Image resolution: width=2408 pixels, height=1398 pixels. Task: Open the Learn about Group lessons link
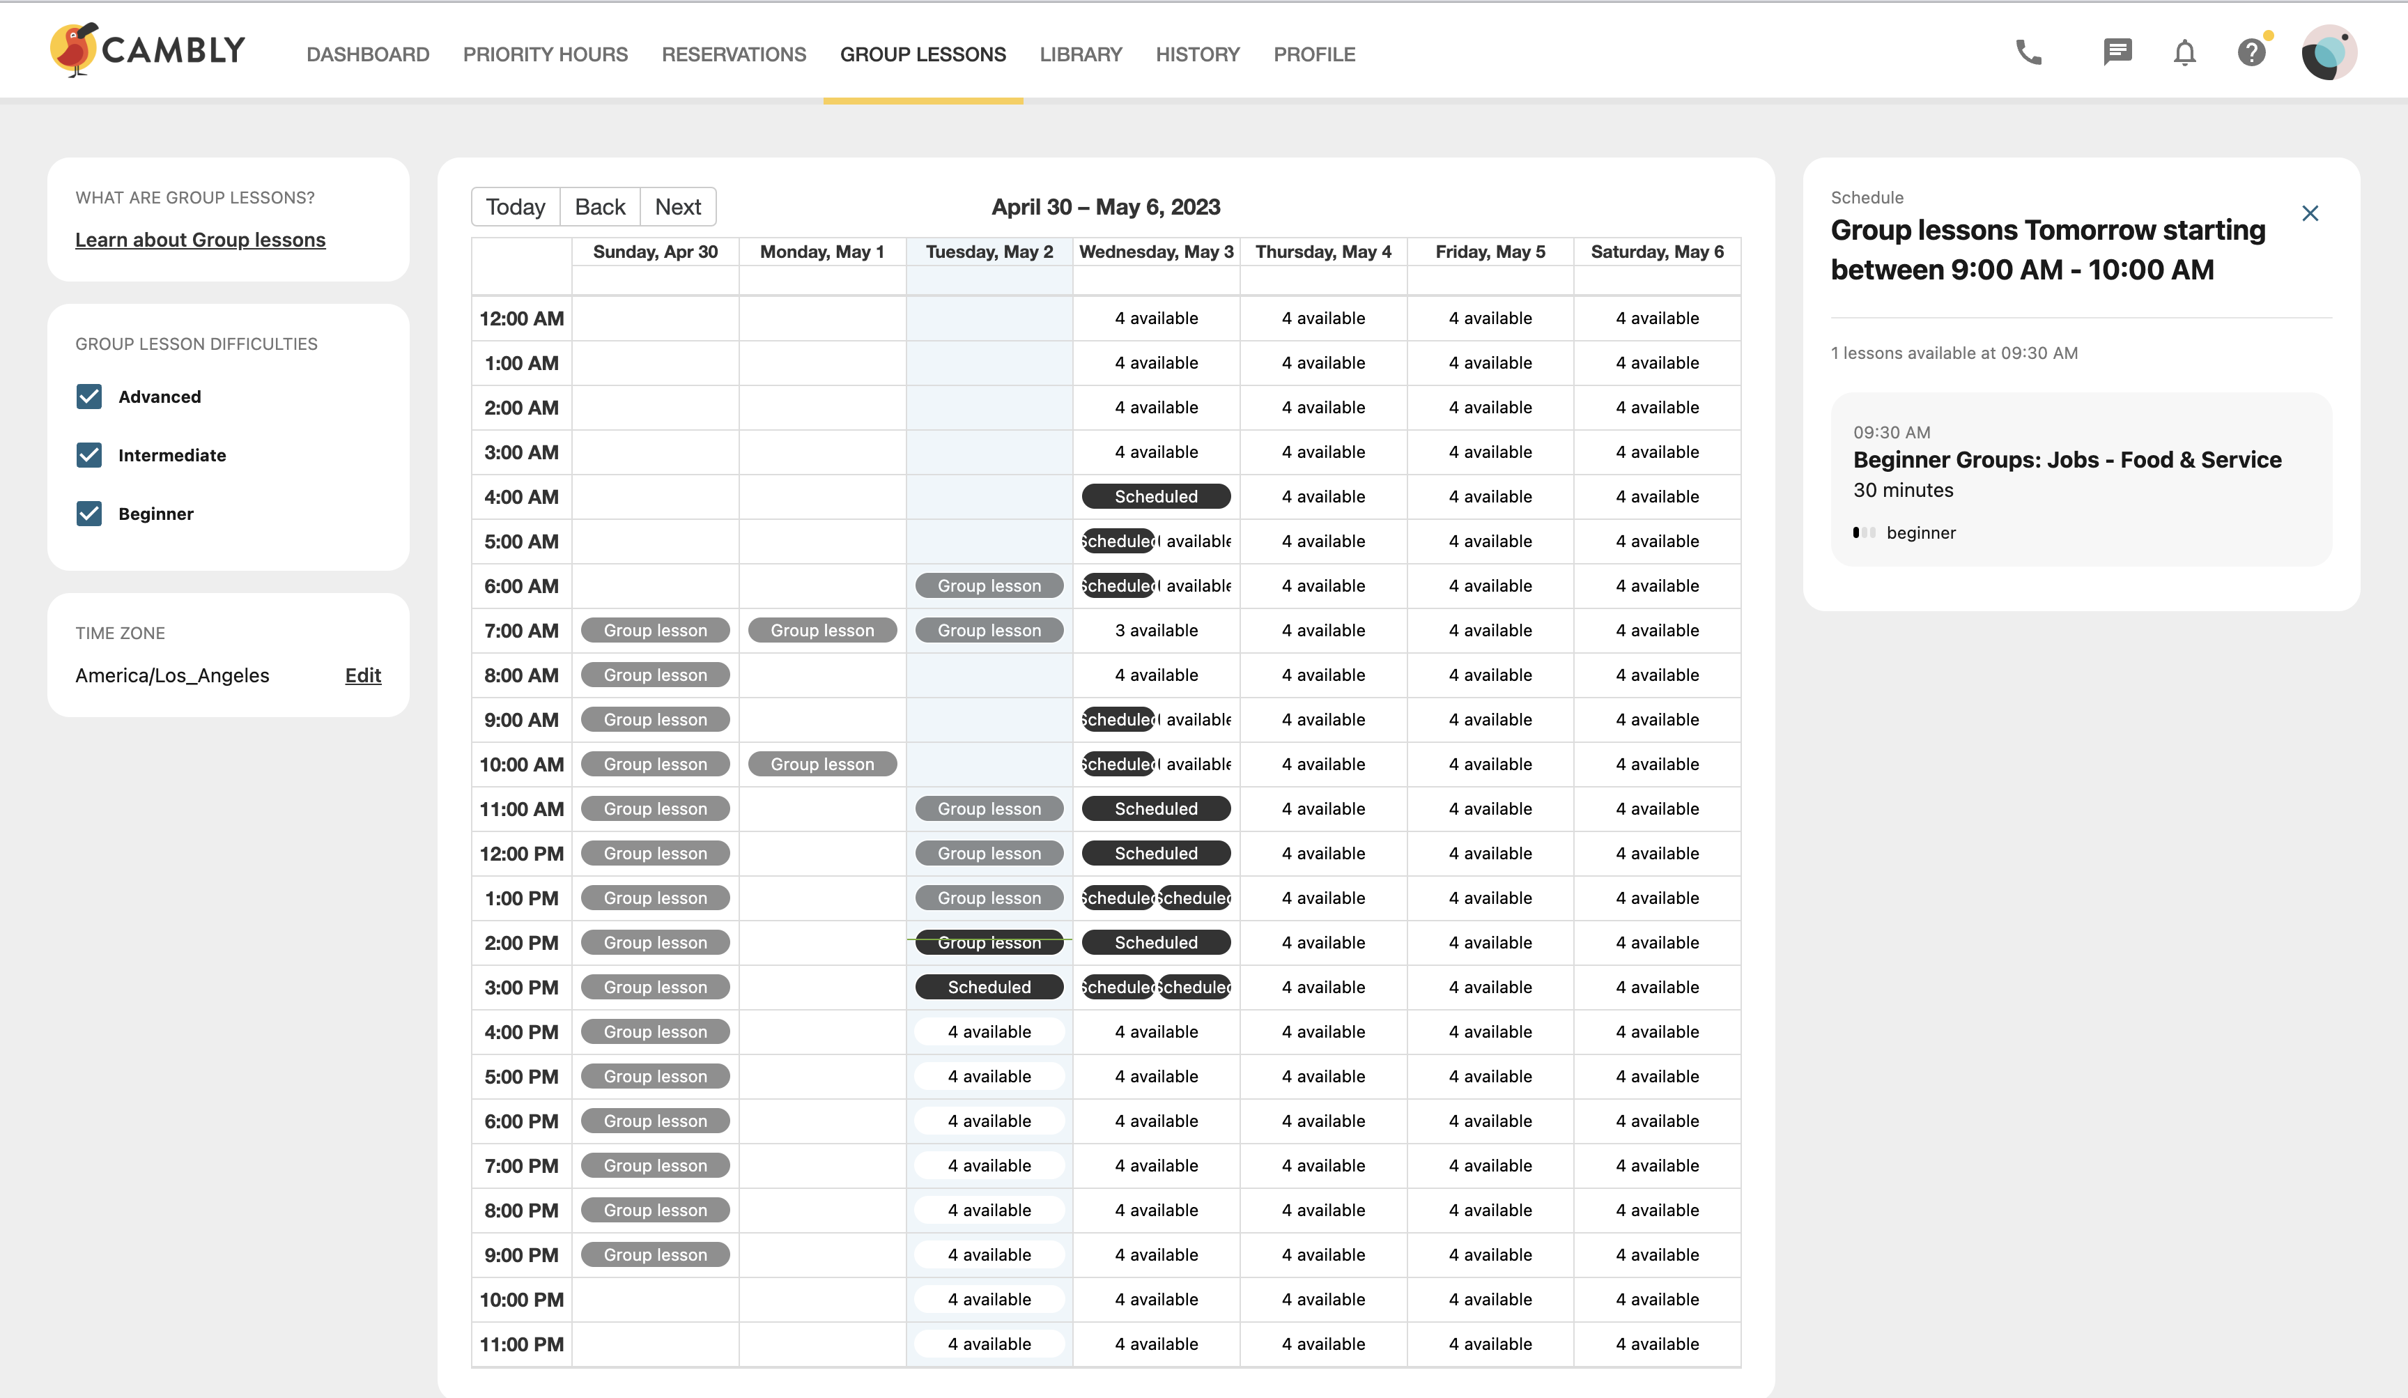click(x=201, y=239)
